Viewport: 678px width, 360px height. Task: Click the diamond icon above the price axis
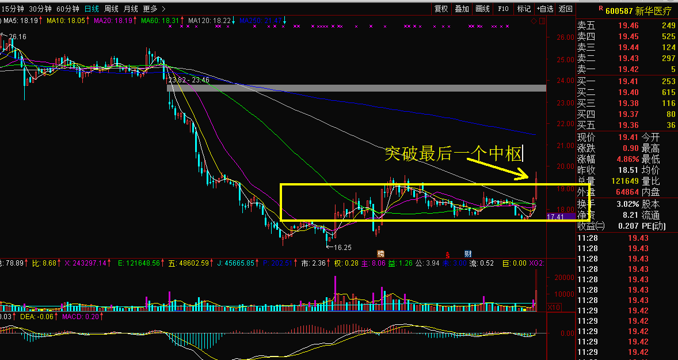pos(534,21)
